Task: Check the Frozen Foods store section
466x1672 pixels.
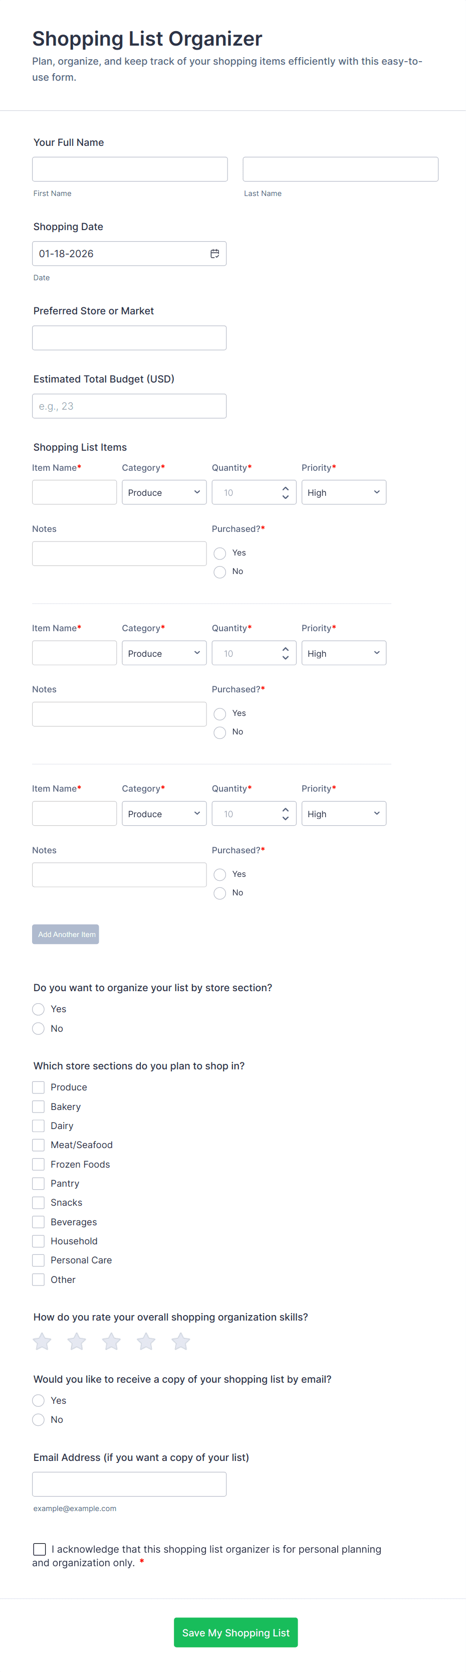Action: [39, 1165]
